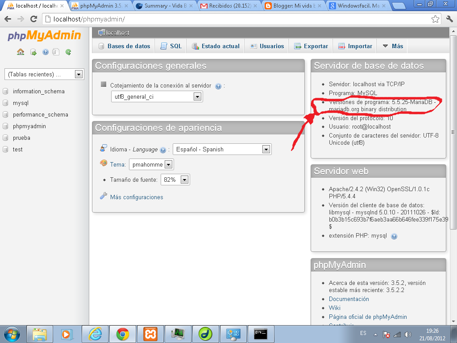Image resolution: width=457 pixels, height=343 pixels.
Task: Click the Windows Start button
Action: tap(12, 334)
